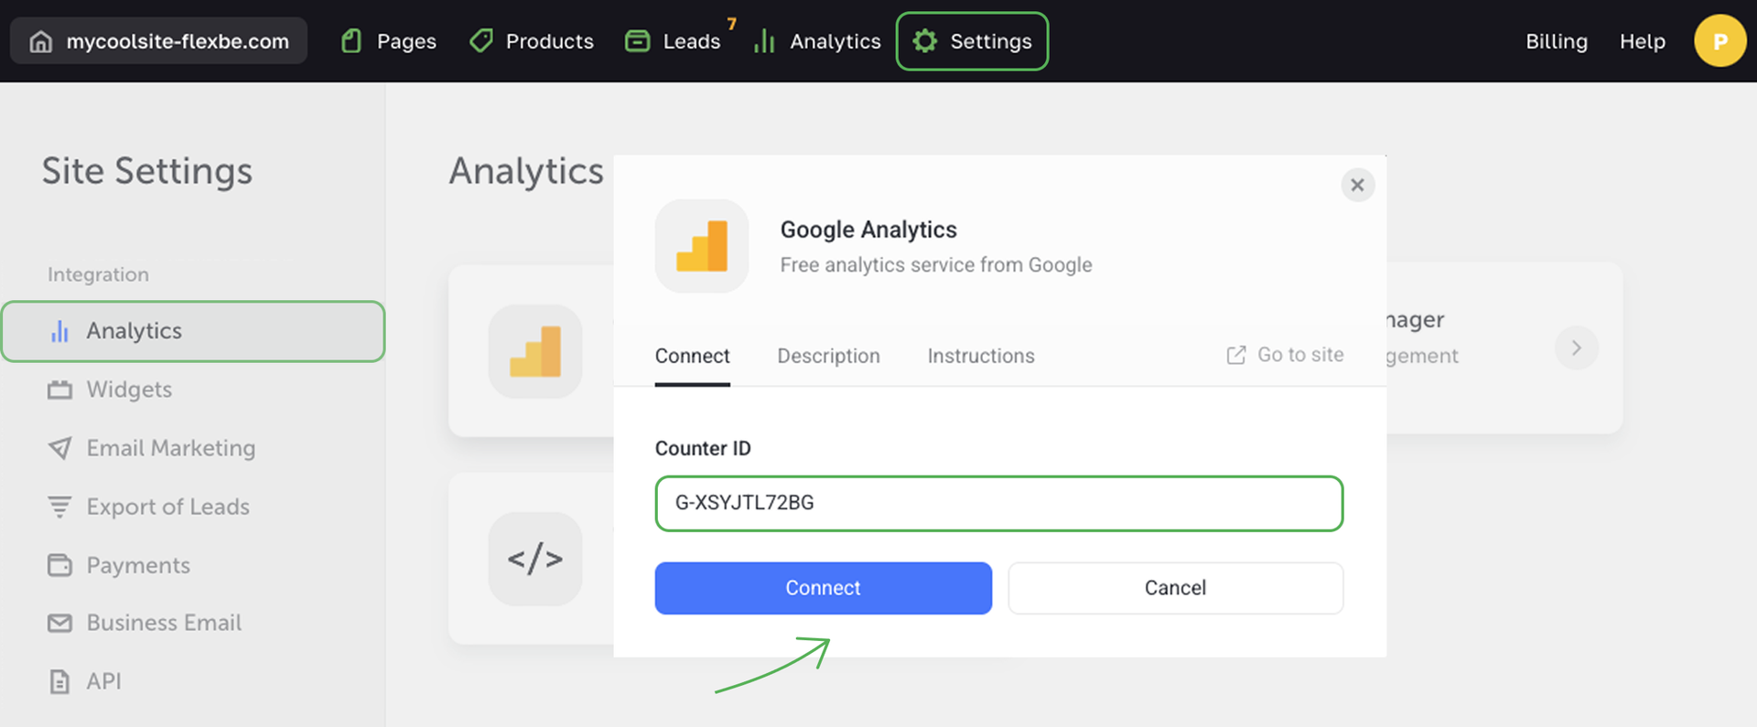Click the Settings gear icon

click(x=925, y=41)
